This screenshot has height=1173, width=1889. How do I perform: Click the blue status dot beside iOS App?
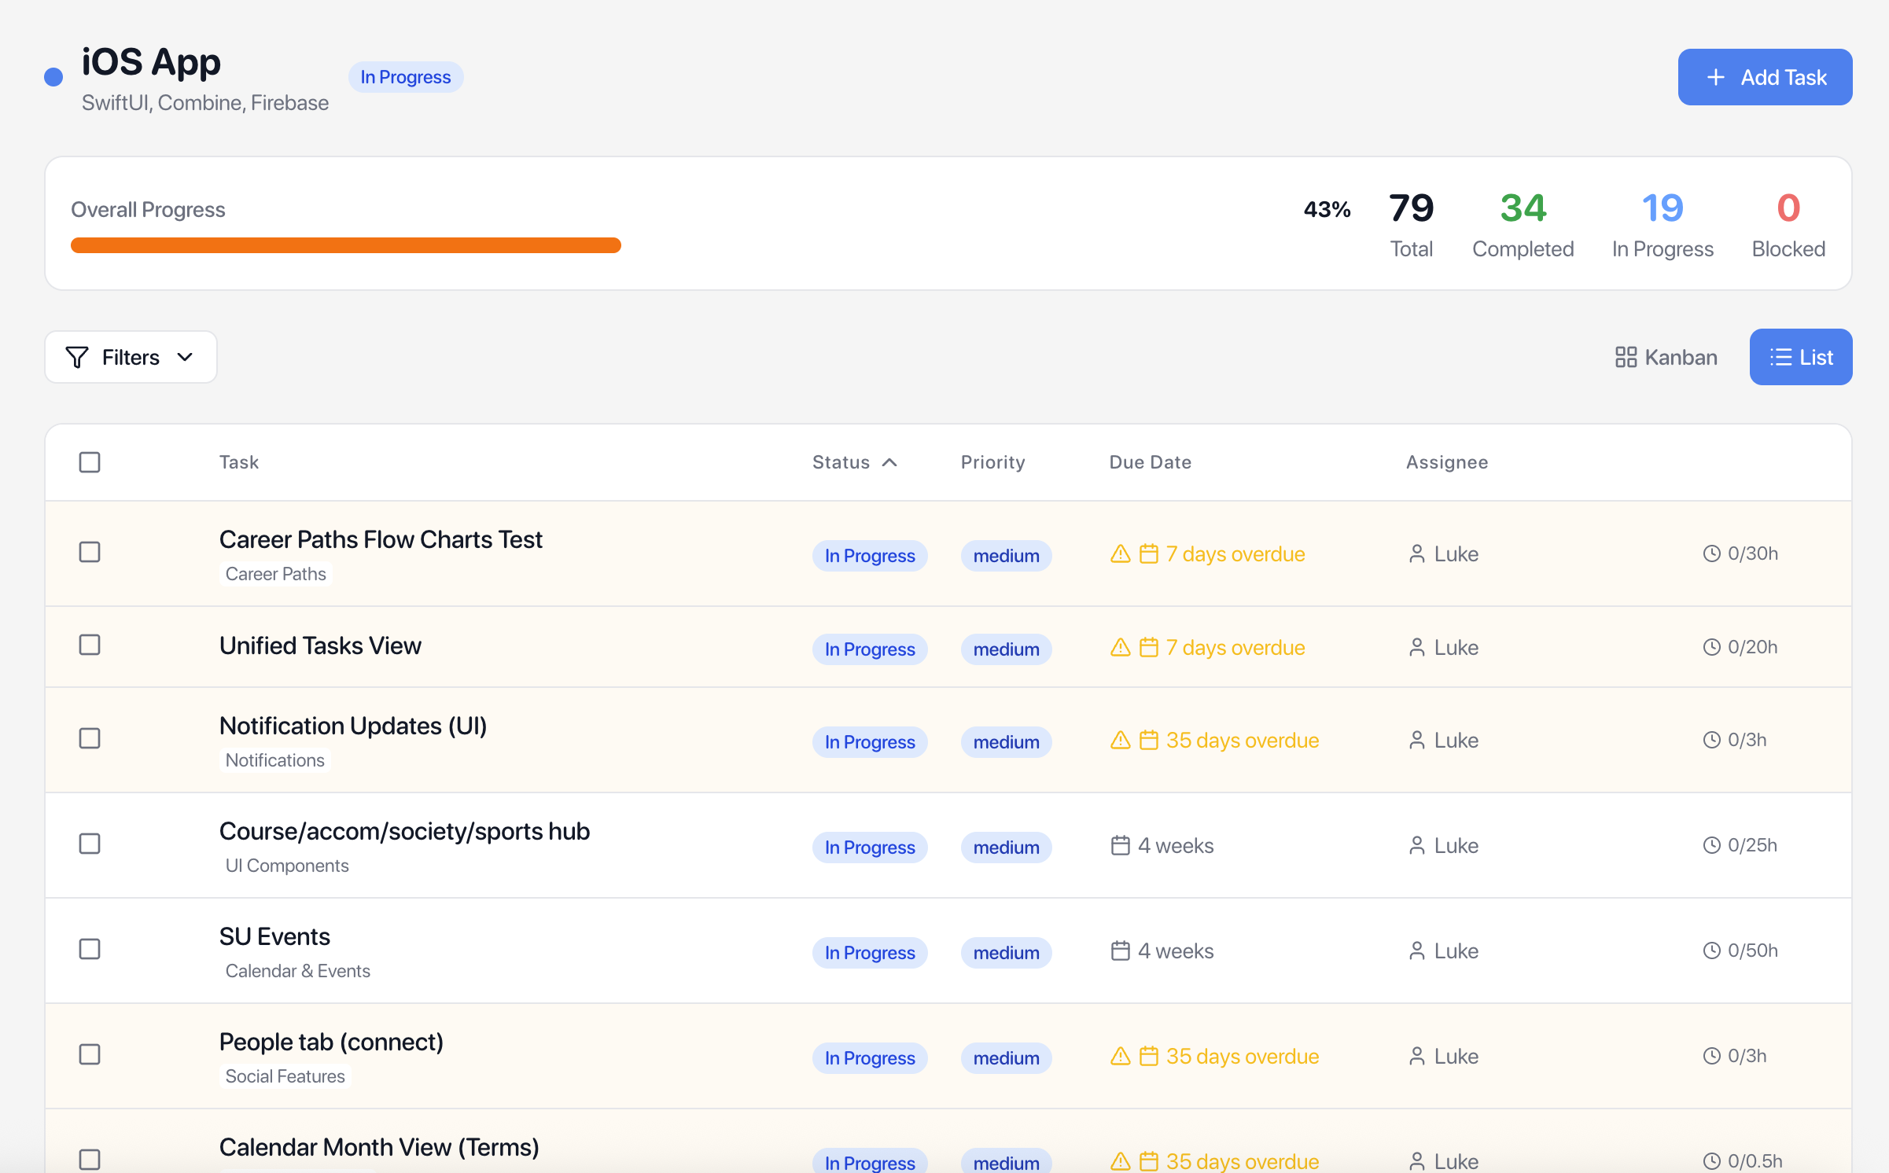[x=52, y=76]
